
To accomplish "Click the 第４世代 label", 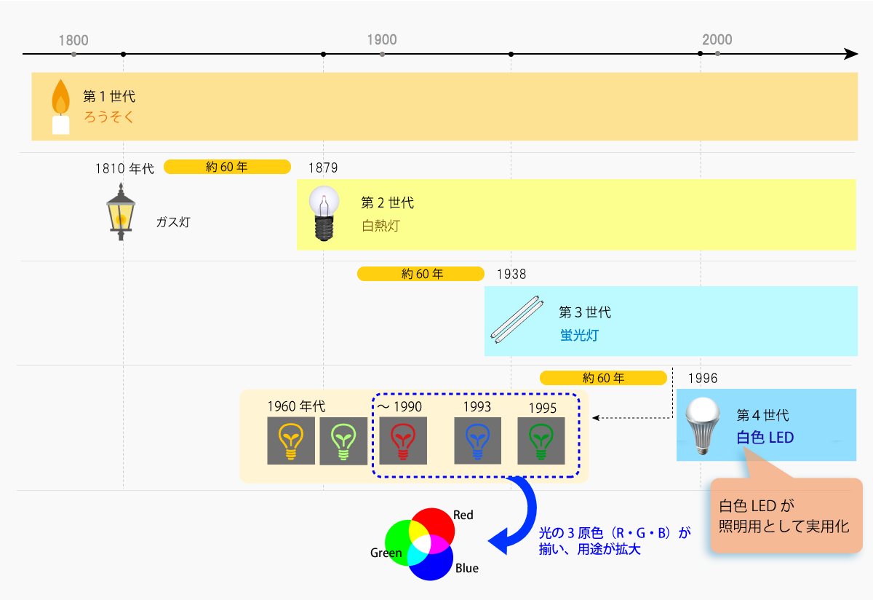I will [762, 416].
